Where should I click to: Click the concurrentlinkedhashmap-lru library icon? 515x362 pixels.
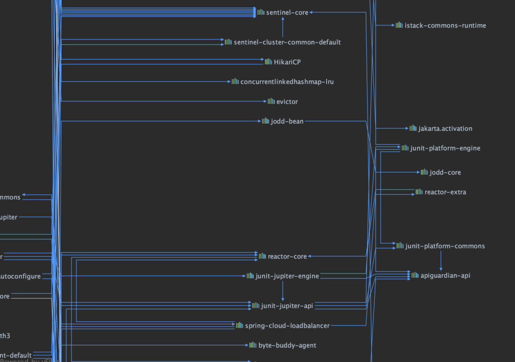click(x=235, y=81)
